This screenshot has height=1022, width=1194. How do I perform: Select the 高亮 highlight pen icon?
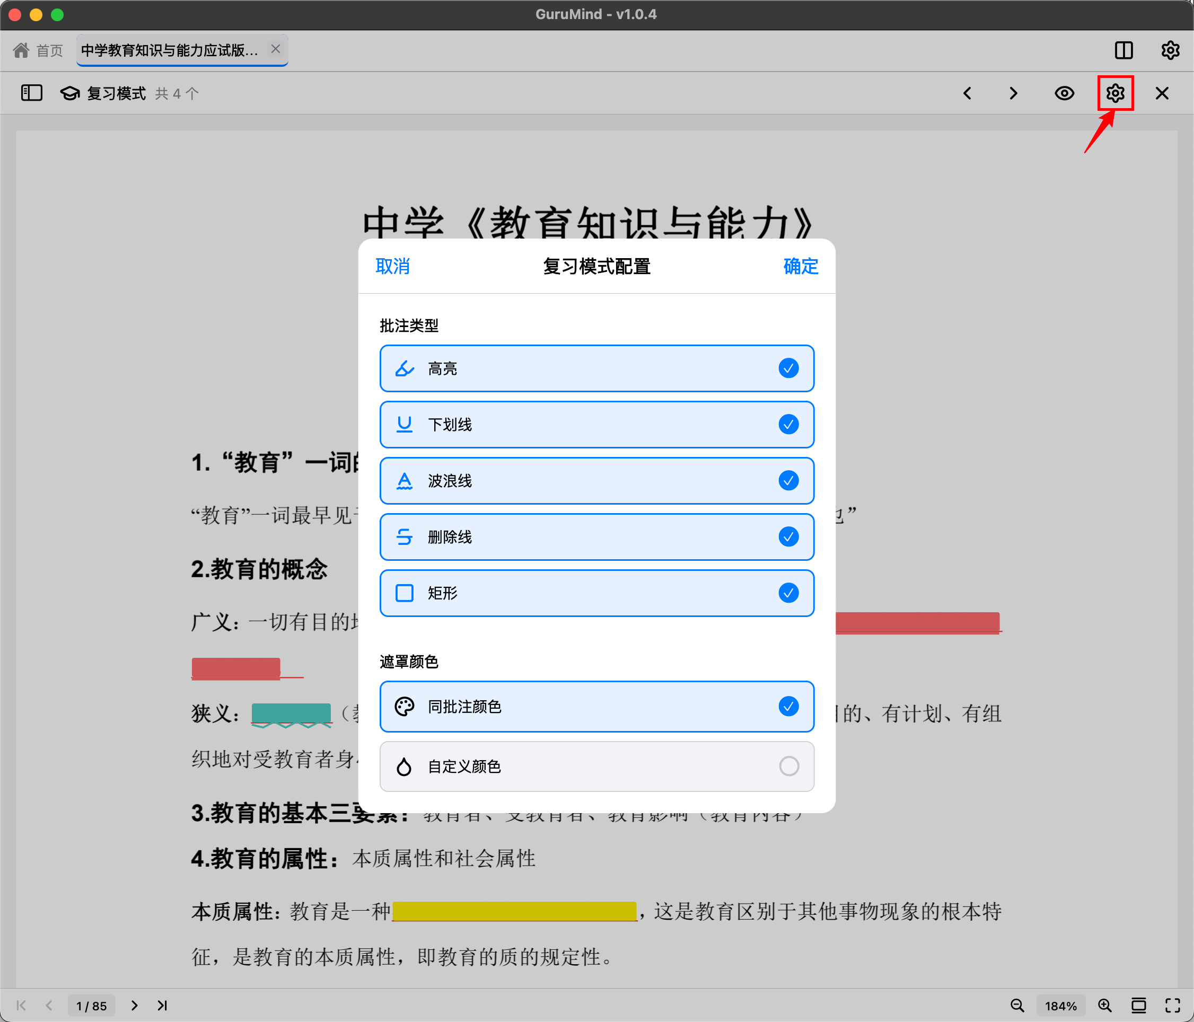[405, 368]
